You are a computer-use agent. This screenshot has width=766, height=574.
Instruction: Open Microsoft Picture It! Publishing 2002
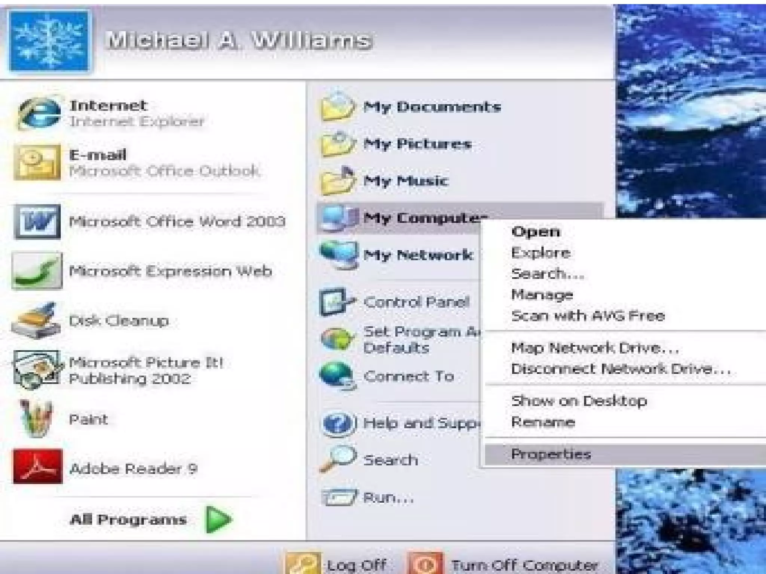[146, 370]
